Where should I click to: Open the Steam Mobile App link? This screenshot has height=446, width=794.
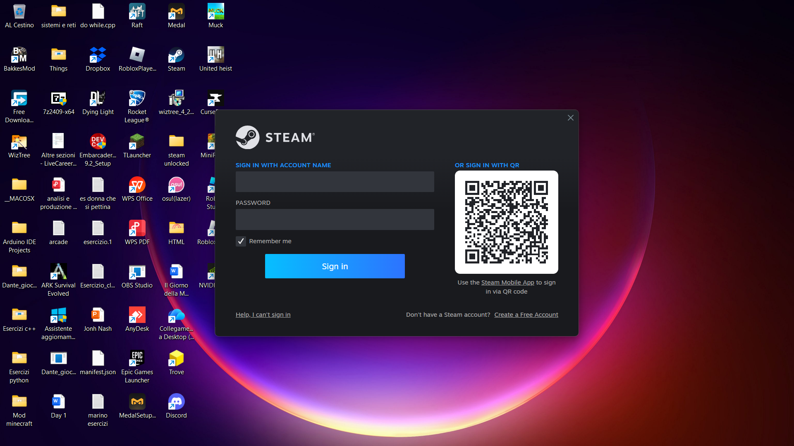pyautogui.click(x=507, y=282)
